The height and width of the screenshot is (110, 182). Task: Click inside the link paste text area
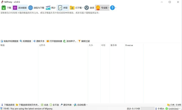pyautogui.click(x=90, y=27)
